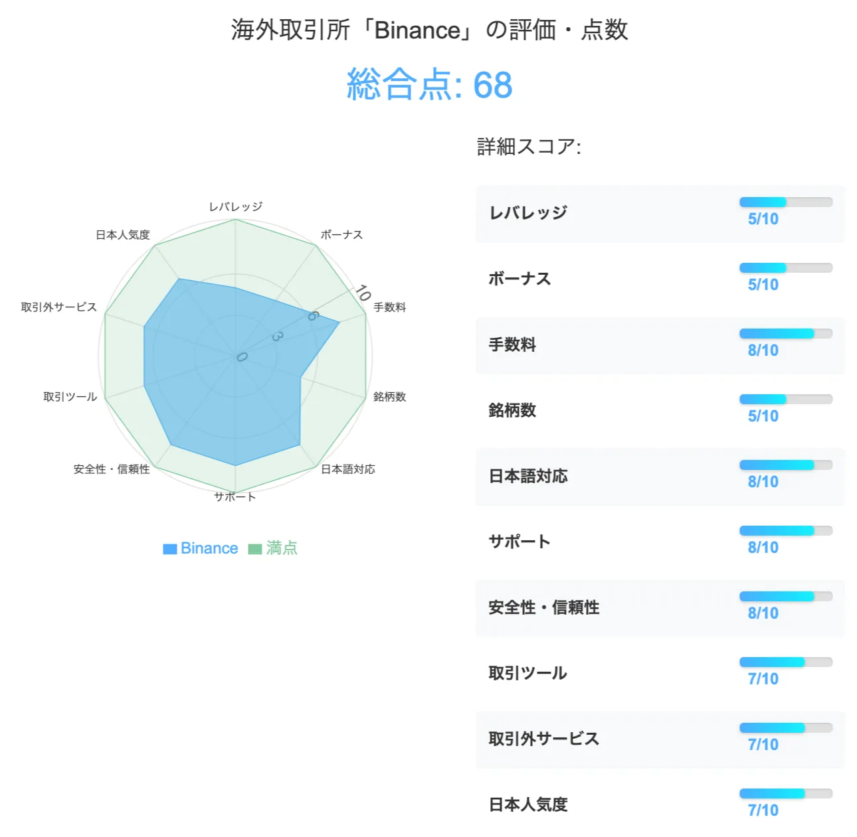Toggle the 満点 legend item
This screenshot has height=837, width=857.
273,548
